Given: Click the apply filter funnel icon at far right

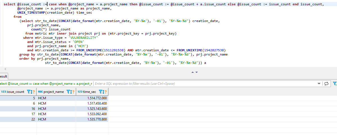Looking at the screenshot, I should (x=335, y=83).
